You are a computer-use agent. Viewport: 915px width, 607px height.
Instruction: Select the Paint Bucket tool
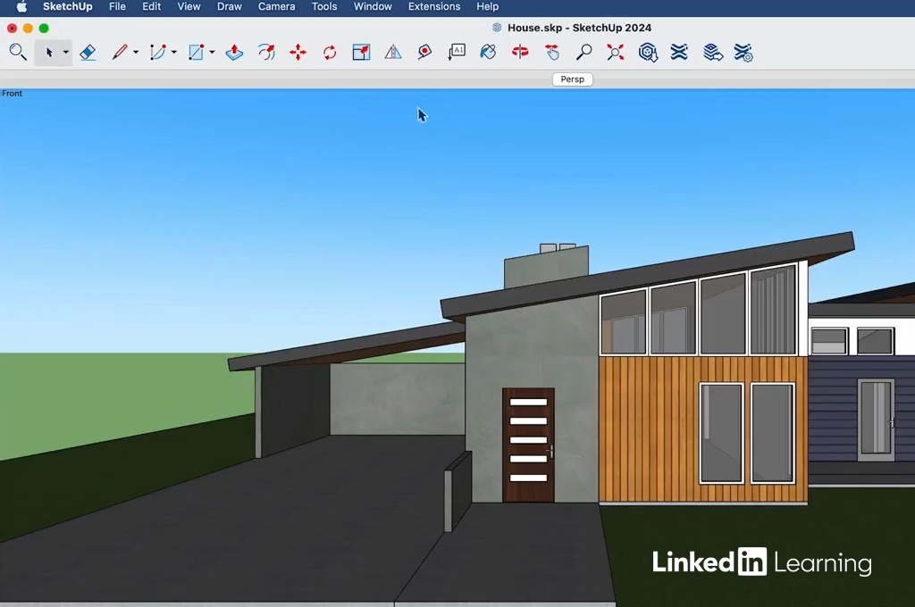coord(488,53)
